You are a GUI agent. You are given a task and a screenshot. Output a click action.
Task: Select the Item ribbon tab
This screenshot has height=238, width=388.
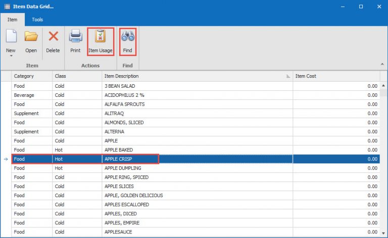[12, 20]
